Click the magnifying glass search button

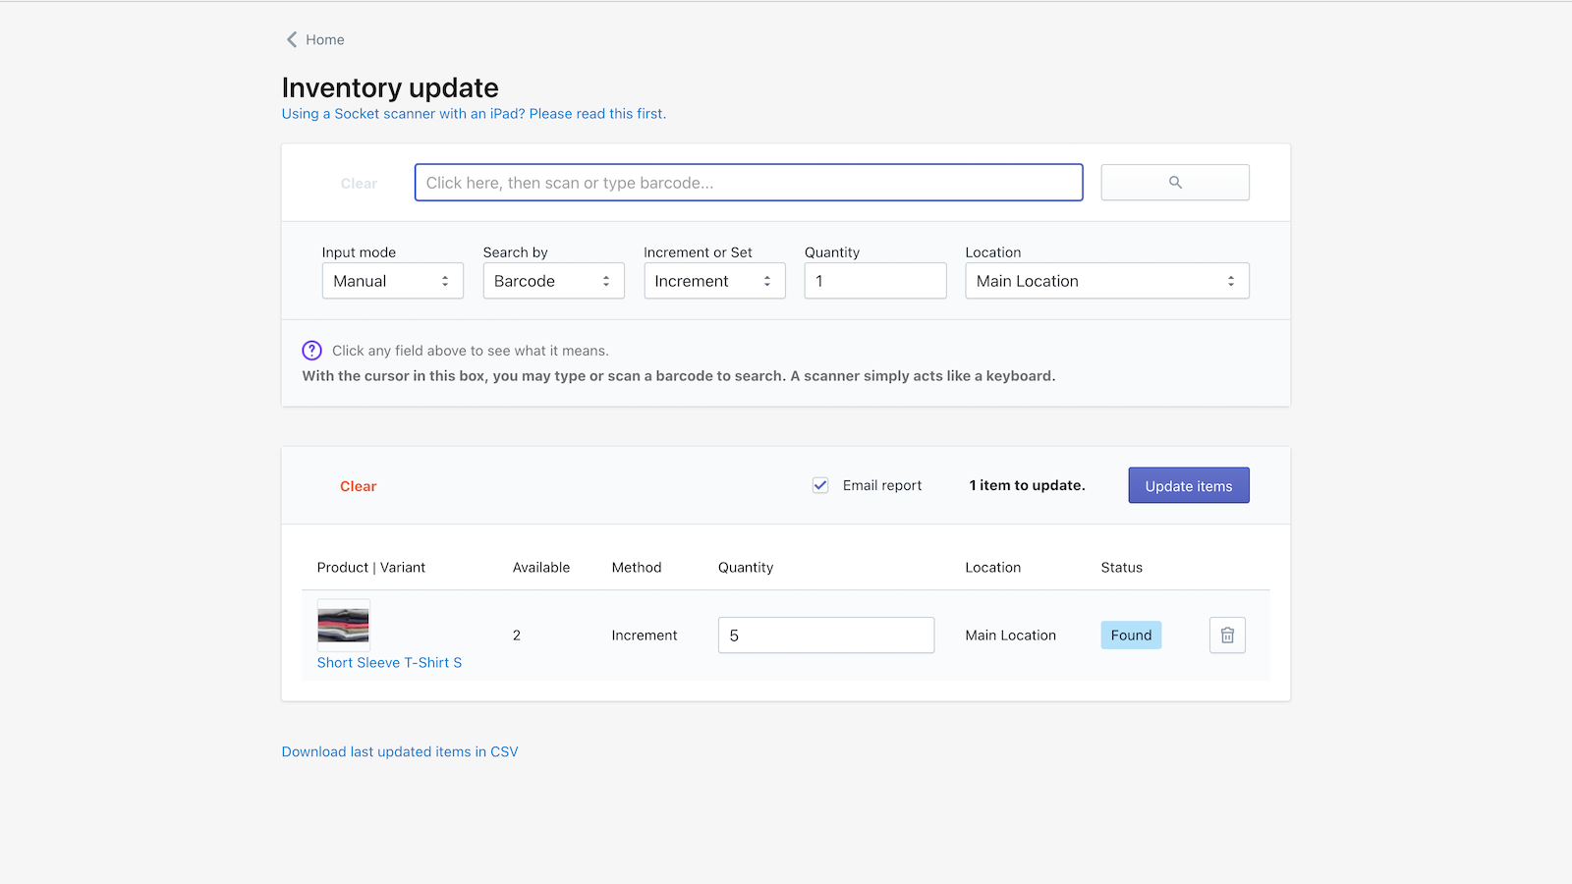click(x=1174, y=183)
